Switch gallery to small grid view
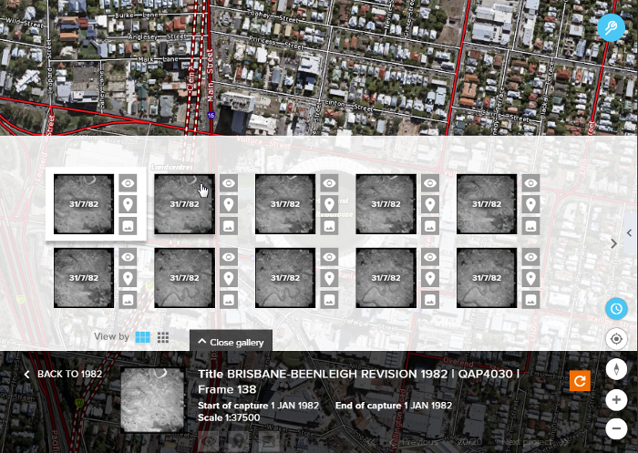Image resolution: width=638 pixels, height=453 pixels. (163, 337)
